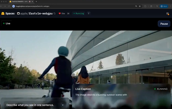Click the like count 36

click(68, 13)
